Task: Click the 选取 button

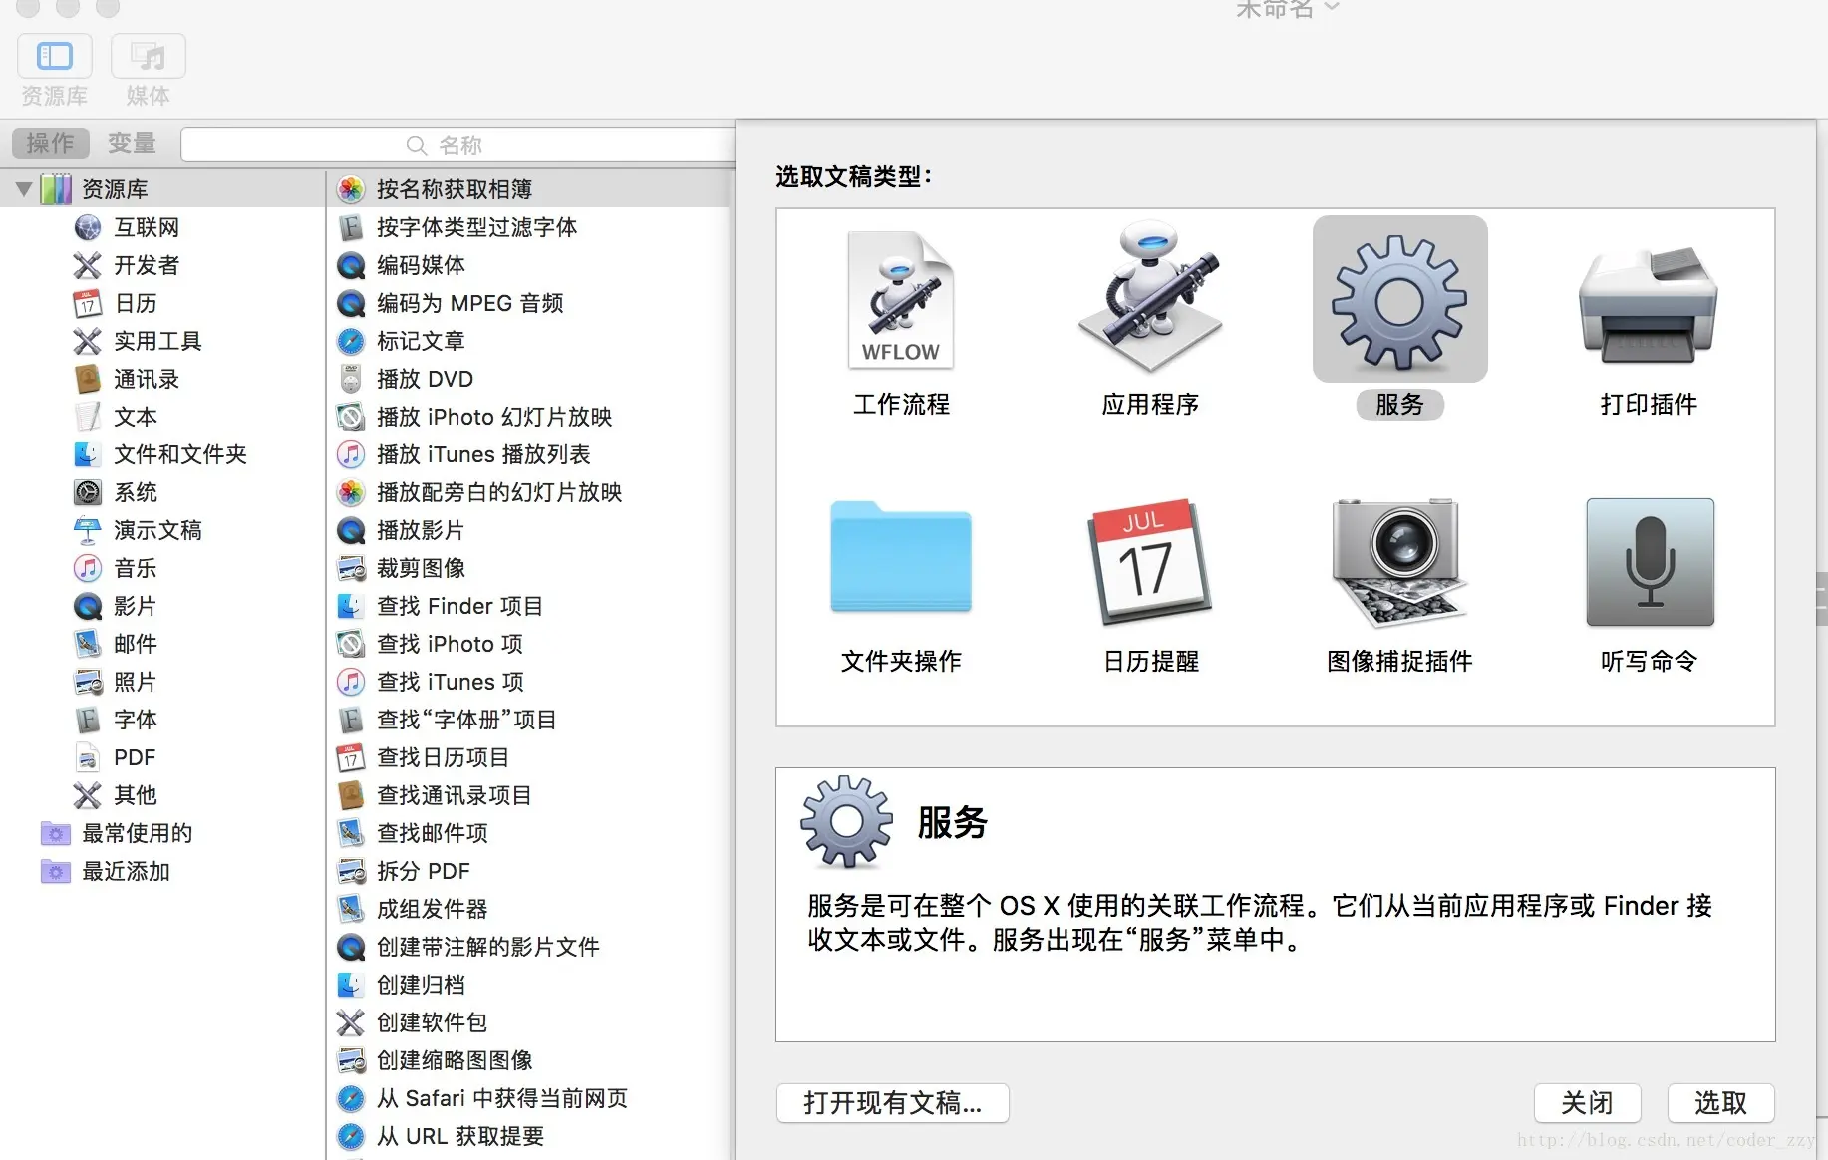Action: click(x=1720, y=1103)
